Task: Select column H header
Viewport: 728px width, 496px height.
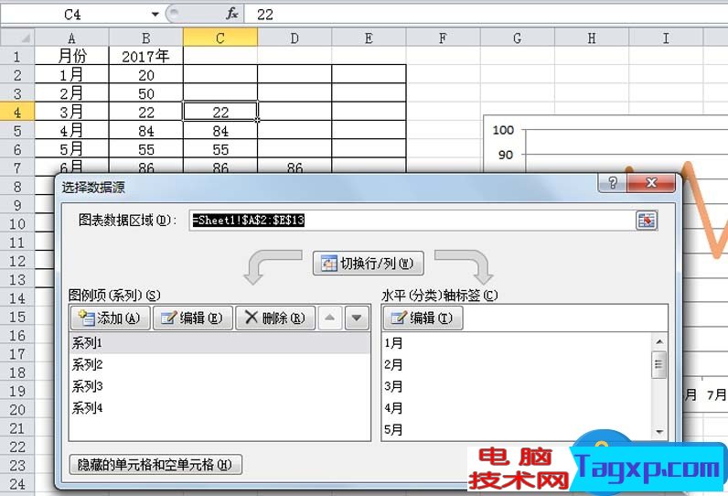Action: click(592, 38)
